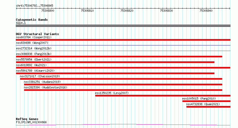Click the thin red line for esv2732314
This screenshot has height=128, width=238.
pyautogui.click(x=123, y=51)
